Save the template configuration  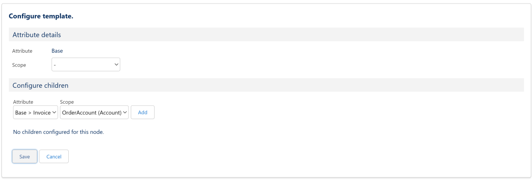click(24, 157)
